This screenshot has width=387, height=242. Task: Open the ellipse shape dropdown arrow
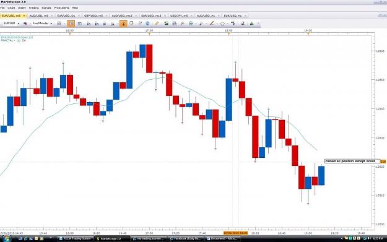pyautogui.click(x=228, y=24)
